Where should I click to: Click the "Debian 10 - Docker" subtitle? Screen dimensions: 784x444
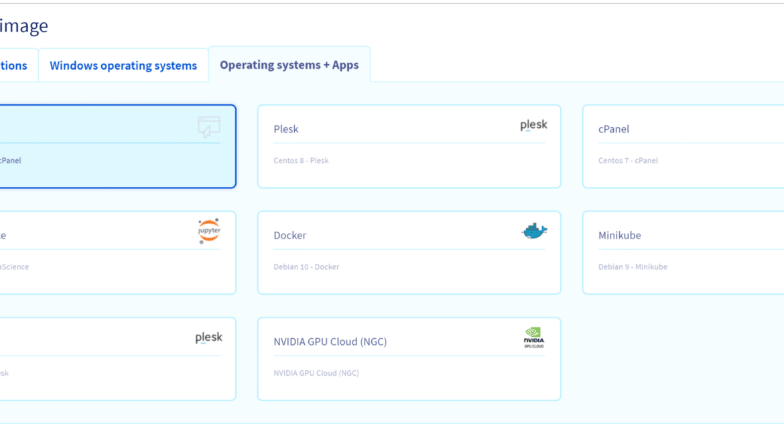306,267
